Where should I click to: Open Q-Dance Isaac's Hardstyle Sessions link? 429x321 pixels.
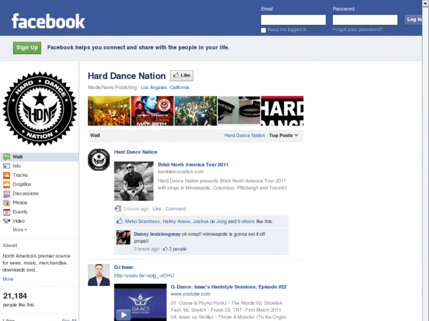pos(228,287)
